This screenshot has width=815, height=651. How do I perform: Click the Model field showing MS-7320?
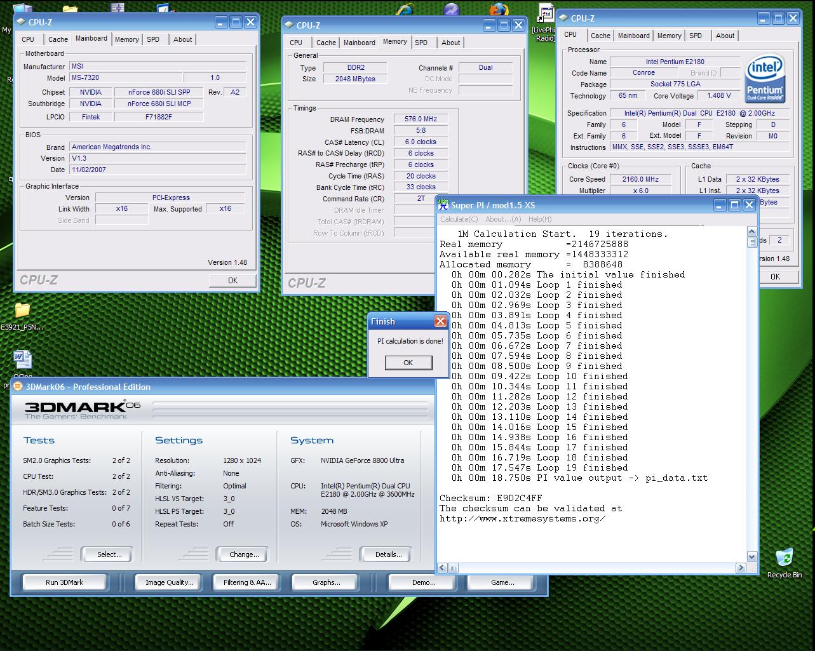click(x=126, y=77)
